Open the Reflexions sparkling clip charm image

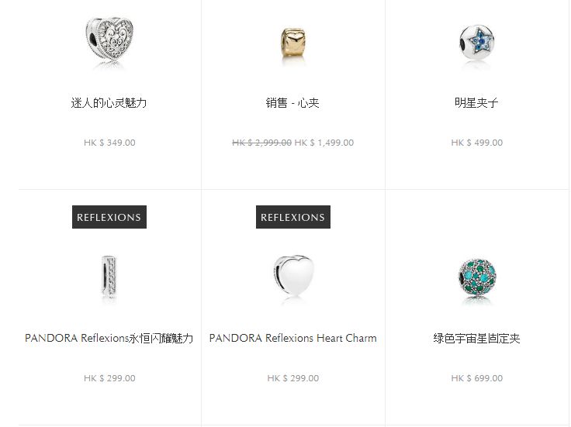coord(109,276)
